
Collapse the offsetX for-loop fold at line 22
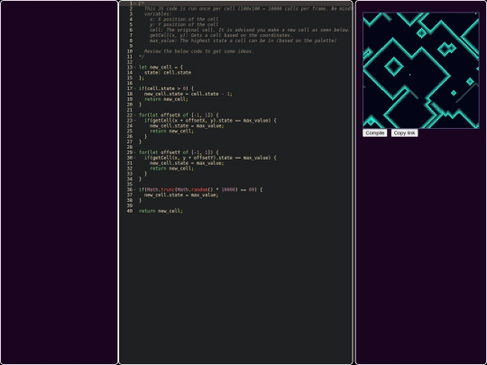pyautogui.click(x=134, y=114)
